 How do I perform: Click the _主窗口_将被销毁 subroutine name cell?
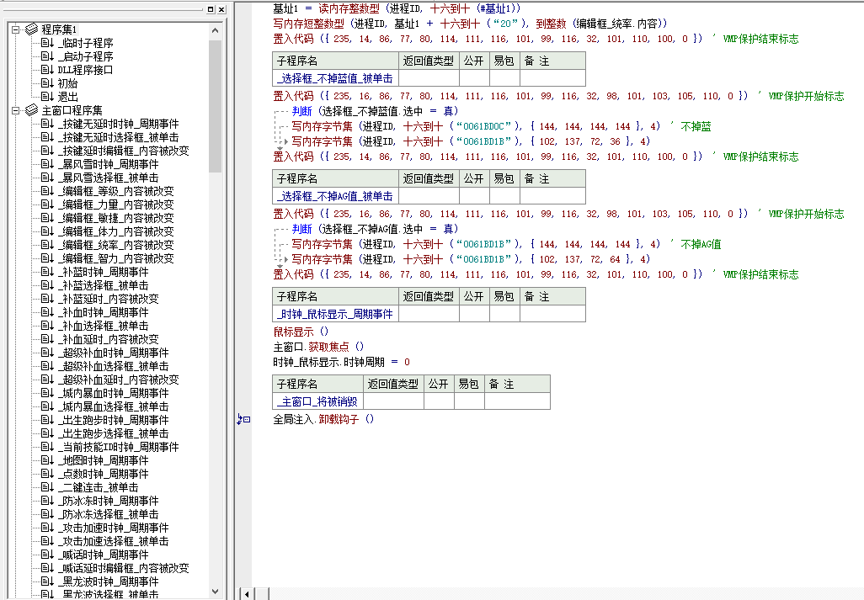pyautogui.click(x=317, y=401)
